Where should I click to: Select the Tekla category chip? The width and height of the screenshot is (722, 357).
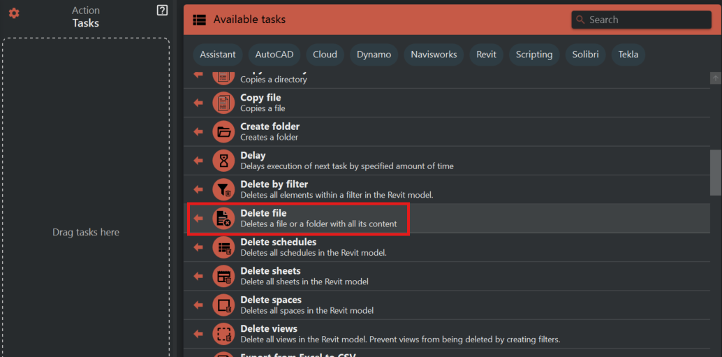[x=628, y=54]
